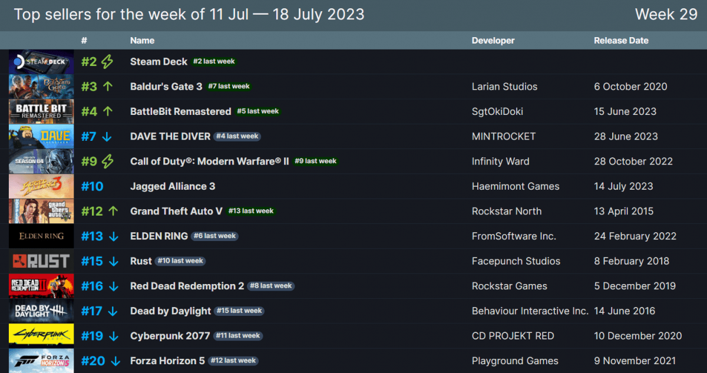Viewport: 707px width, 373px height.
Task: Open the Jagged Alliance 3 thumbnail
Action: point(41,186)
